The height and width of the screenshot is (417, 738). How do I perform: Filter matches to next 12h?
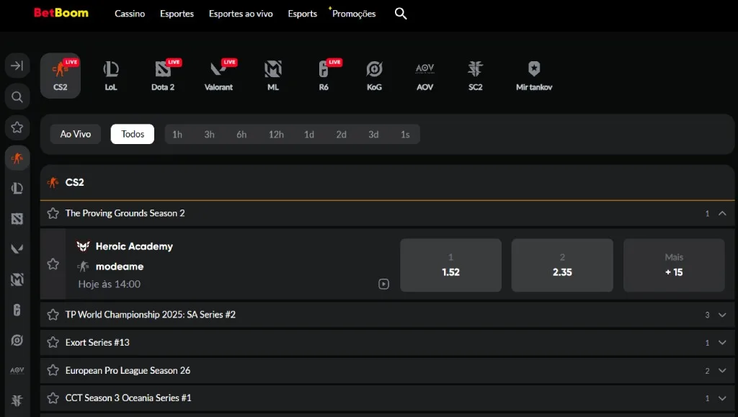[276, 135]
